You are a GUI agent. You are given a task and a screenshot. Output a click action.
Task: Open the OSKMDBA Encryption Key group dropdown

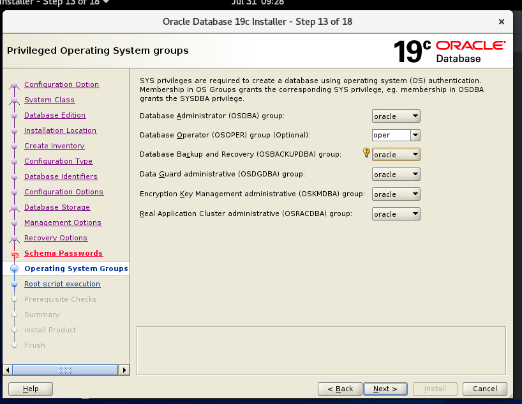click(x=396, y=194)
